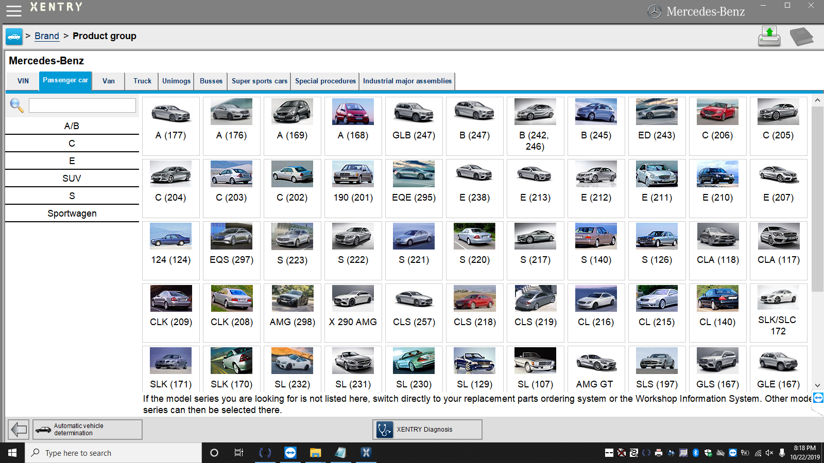Viewport: 824px width, 463px height.
Task: Click the back arrow button
Action: pyautogui.click(x=19, y=429)
